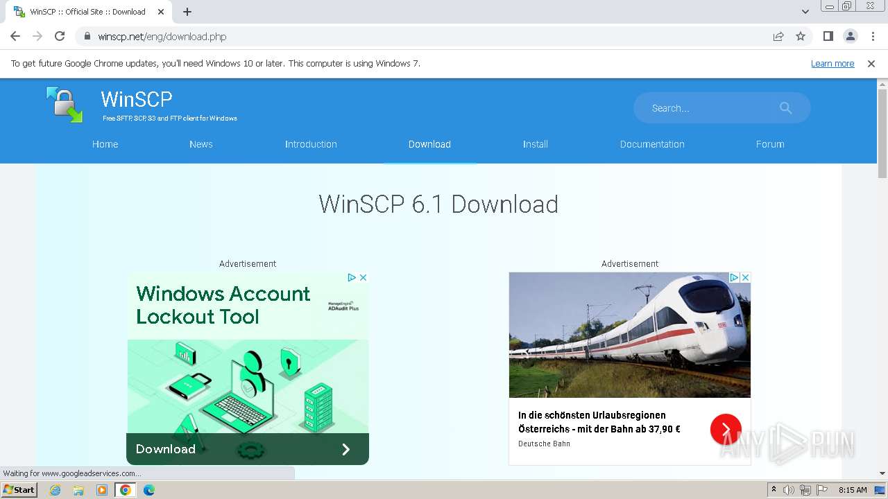888x499 pixels.
Task: Open Internet Explorer from the taskbar
Action: pyautogui.click(x=55, y=490)
